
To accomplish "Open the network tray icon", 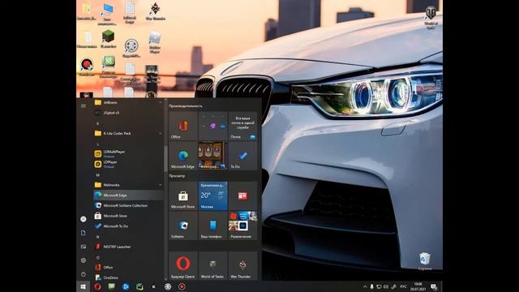I will click(379, 286).
